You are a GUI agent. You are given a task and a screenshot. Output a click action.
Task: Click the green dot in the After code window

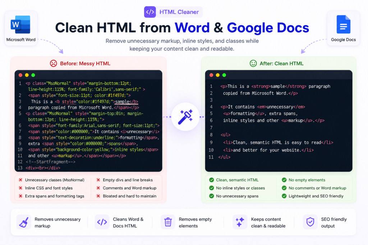(x=224, y=75)
